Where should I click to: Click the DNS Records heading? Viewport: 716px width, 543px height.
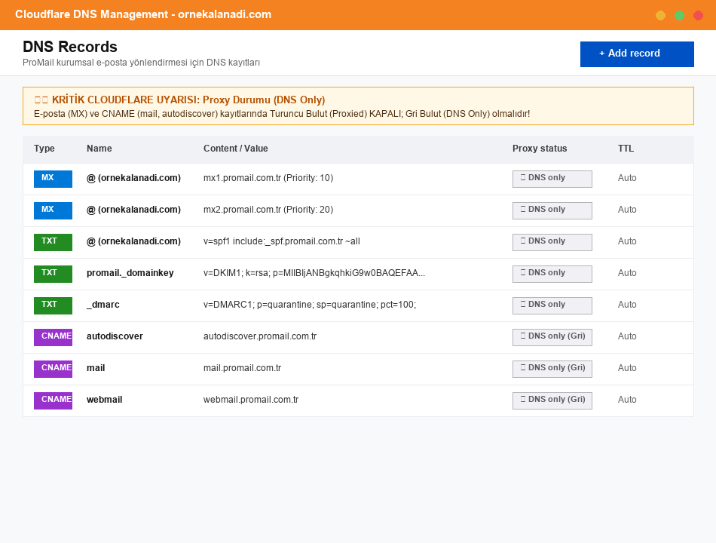(70, 47)
